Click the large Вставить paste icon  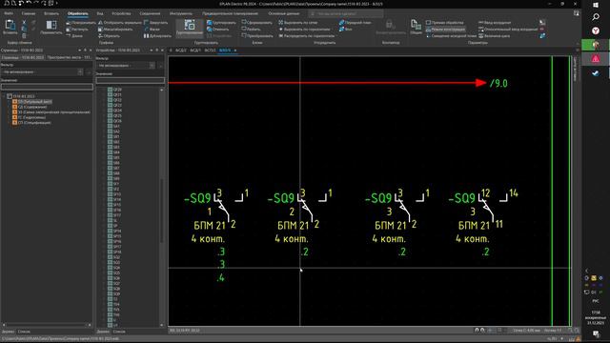pos(10,28)
